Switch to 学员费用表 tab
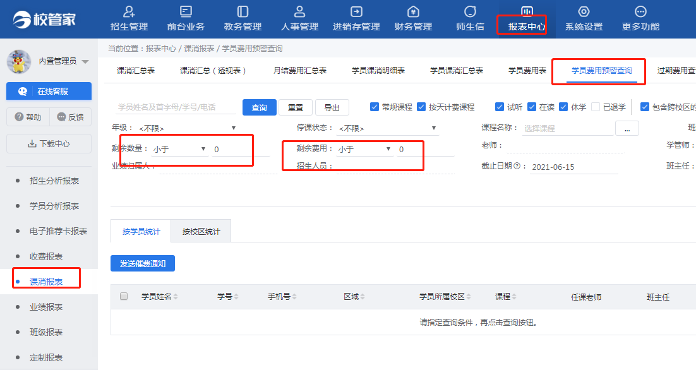Viewport: 696px width, 370px height. pyautogui.click(x=527, y=71)
